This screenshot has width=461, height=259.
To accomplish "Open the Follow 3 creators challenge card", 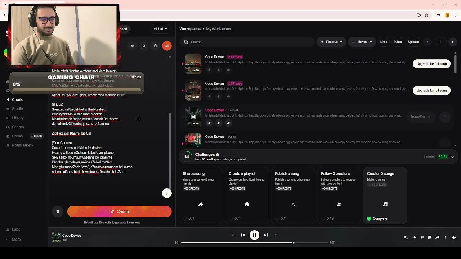I will 339,196.
